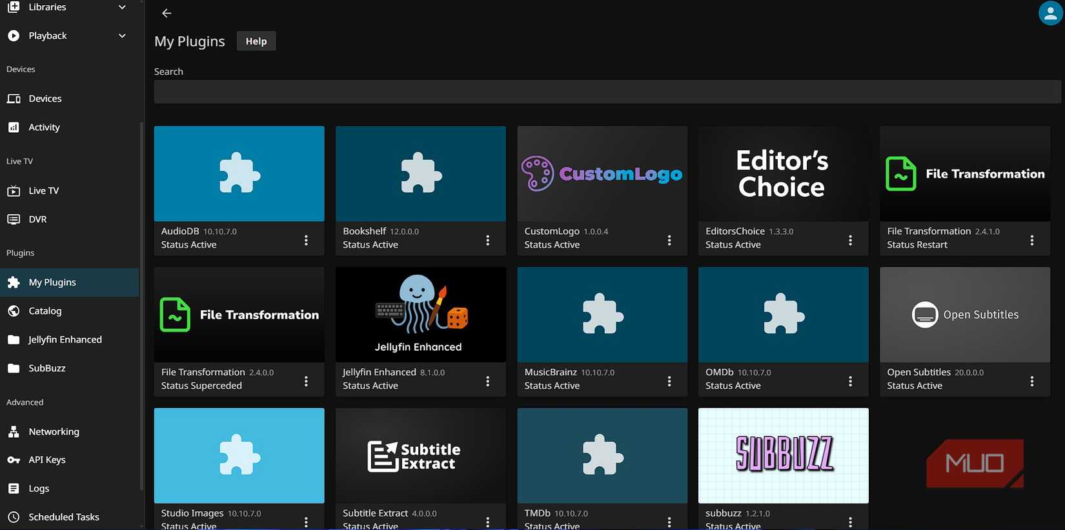Viewport: 1065px width, 530px height.
Task: Open OMDb plugin three-dot menu
Action: click(x=850, y=381)
